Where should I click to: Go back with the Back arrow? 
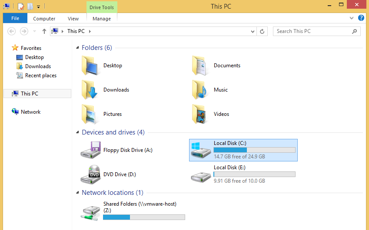(x=12, y=31)
